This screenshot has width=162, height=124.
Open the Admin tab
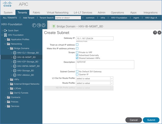[x=101, y=12]
